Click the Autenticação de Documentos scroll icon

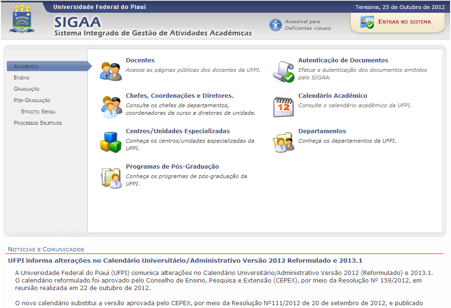coord(284,71)
